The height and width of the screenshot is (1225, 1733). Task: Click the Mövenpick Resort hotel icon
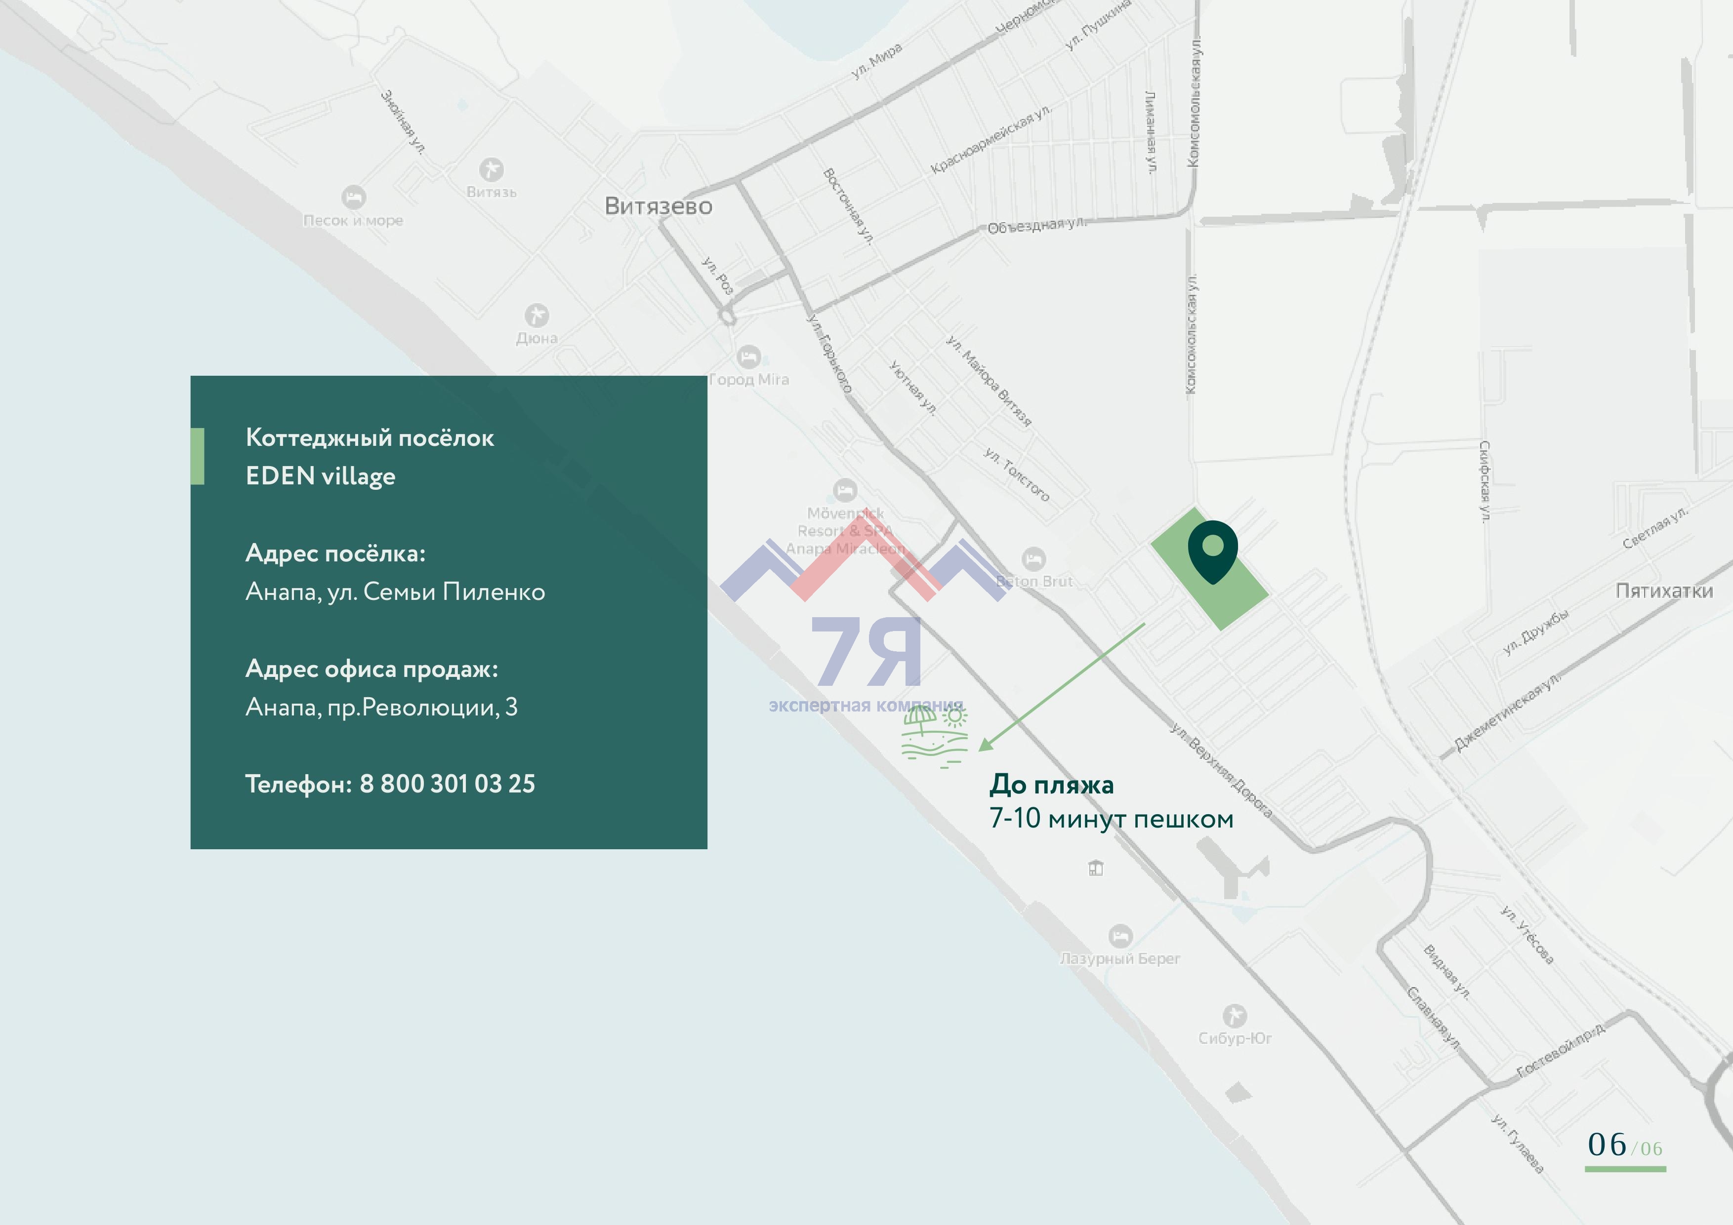point(845,490)
